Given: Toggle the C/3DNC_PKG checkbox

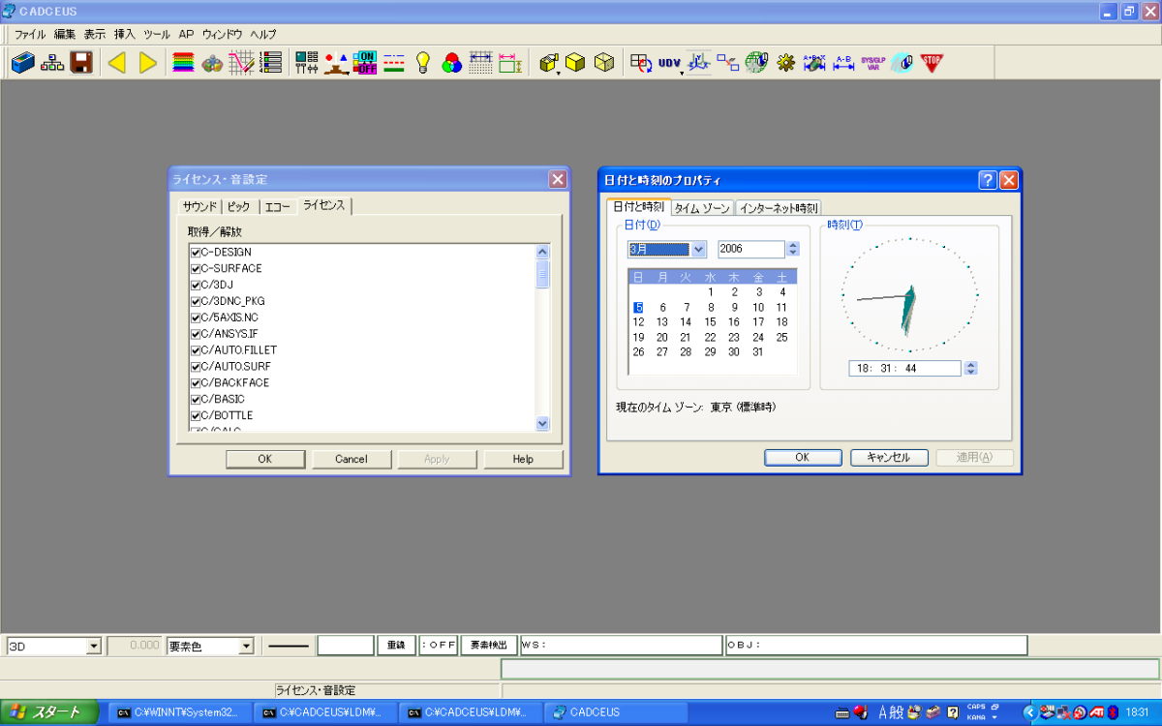Looking at the screenshot, I should (196, 301).
